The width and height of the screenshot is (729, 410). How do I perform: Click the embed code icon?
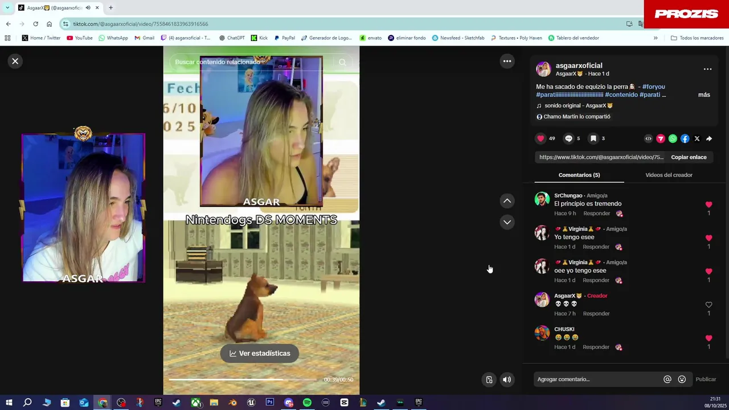pos(648,138)
